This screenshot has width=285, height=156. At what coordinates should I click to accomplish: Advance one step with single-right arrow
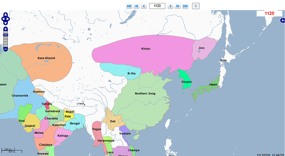click(171, 6)
